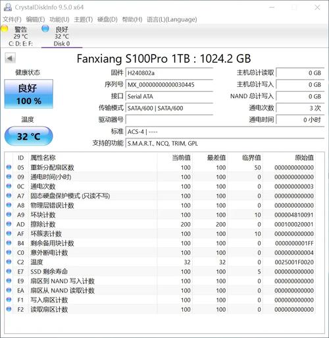Click the yellow warning status disk icon
The height and width of the screenshot is (338, 329).
coord(5,29)
